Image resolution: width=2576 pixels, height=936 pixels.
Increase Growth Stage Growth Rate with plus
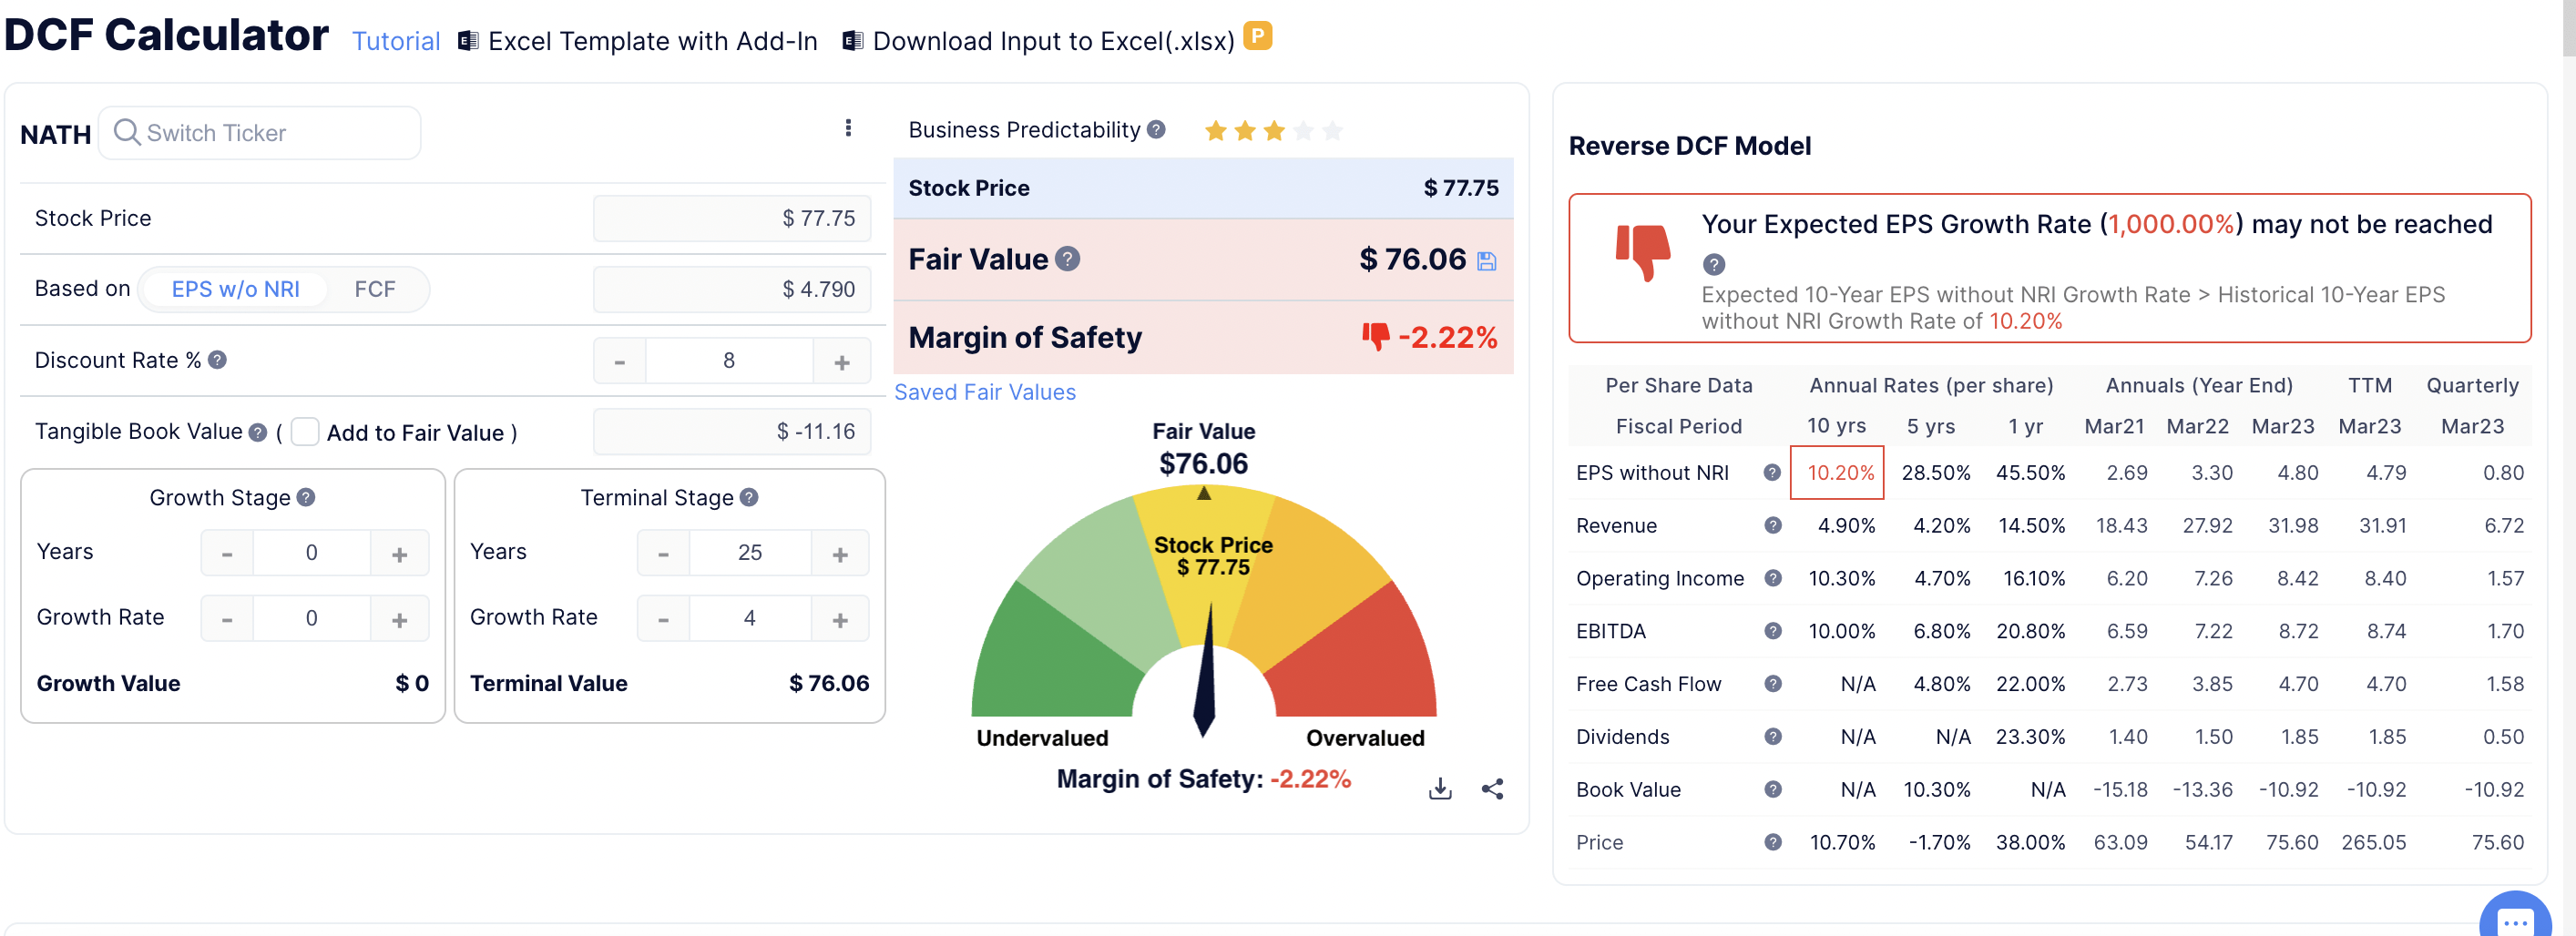[x=399, y=619]
